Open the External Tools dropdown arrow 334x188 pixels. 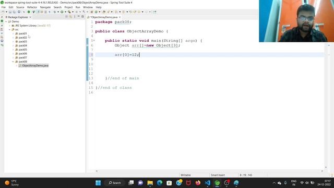73,12
